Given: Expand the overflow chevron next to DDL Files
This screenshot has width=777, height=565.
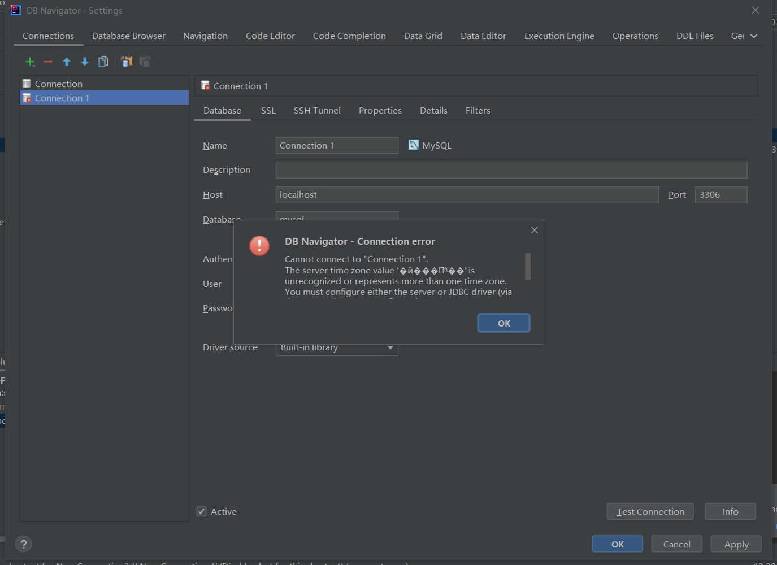Looking at the screenshot, I should 753,36.
